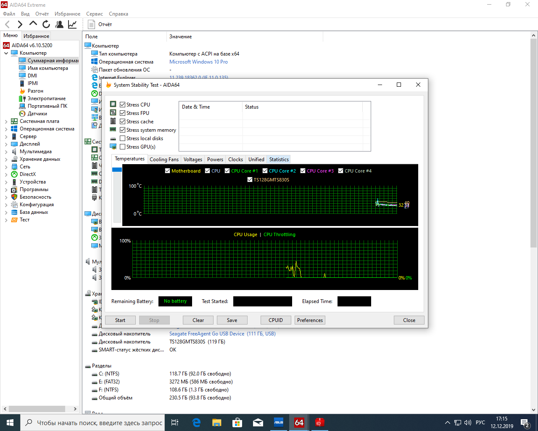Expand the Мультимедиа tree node
This screenshot has width=538, height=431.
(6, 152)
